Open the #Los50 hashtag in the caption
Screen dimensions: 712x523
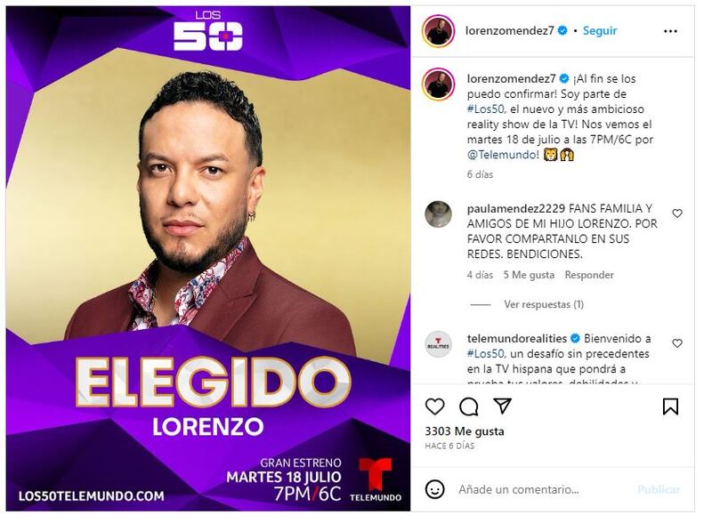click(485, 109)
